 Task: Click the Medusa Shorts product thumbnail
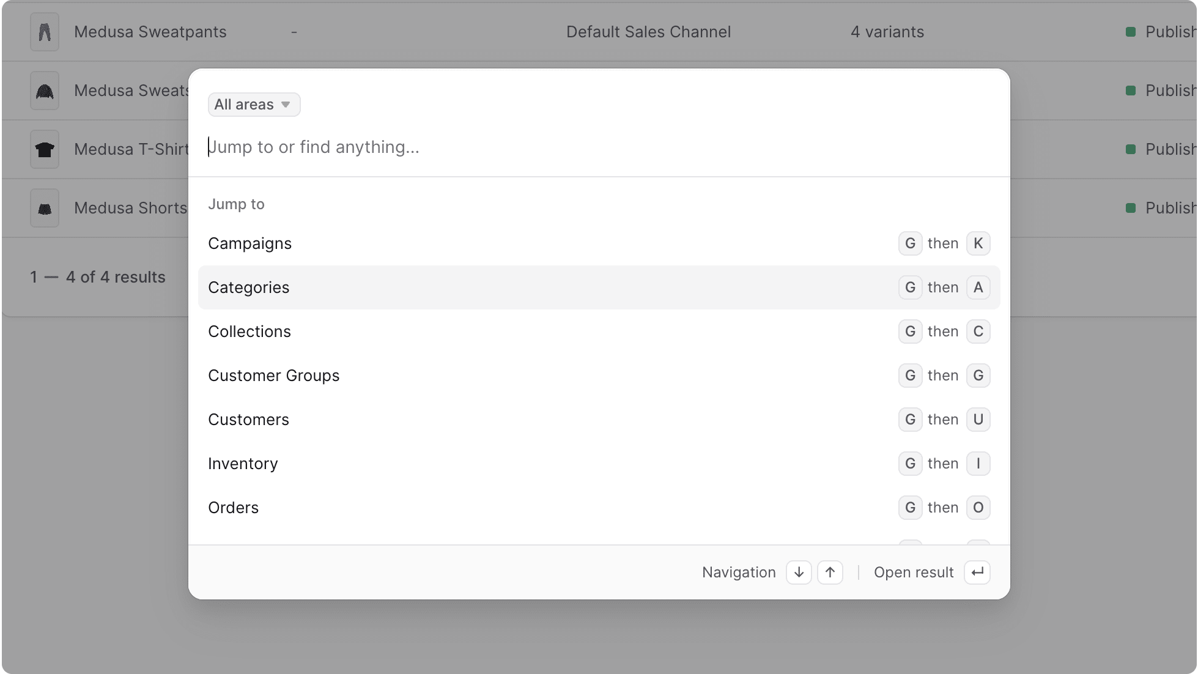[x=44, y=207]
